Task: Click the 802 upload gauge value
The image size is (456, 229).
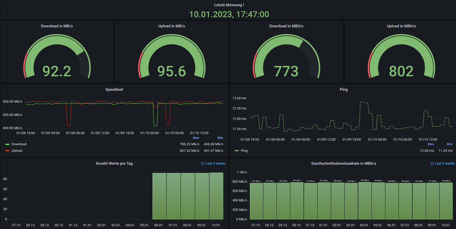Action: [x=401, y=71]
